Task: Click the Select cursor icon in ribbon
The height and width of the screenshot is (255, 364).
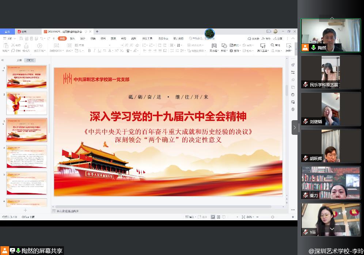Action: coord(289,45)
